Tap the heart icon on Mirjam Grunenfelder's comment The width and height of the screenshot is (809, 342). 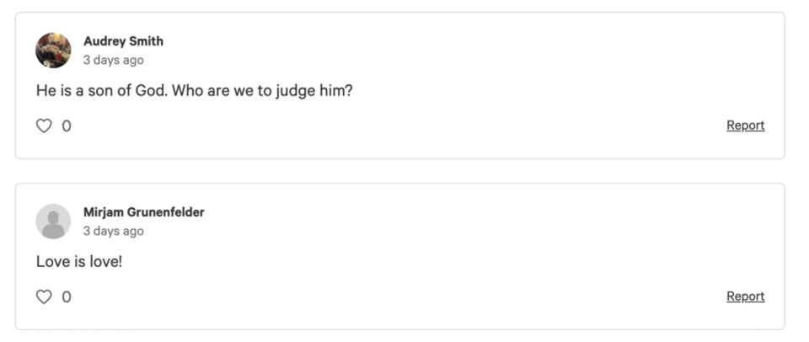coord(44,297)
